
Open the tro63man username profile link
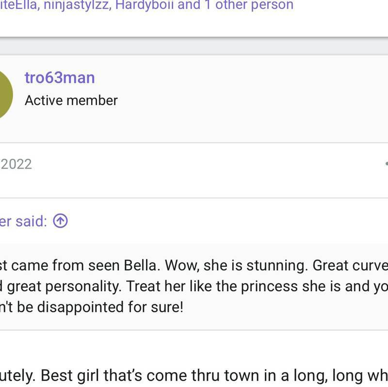click(x=60, y=77)
